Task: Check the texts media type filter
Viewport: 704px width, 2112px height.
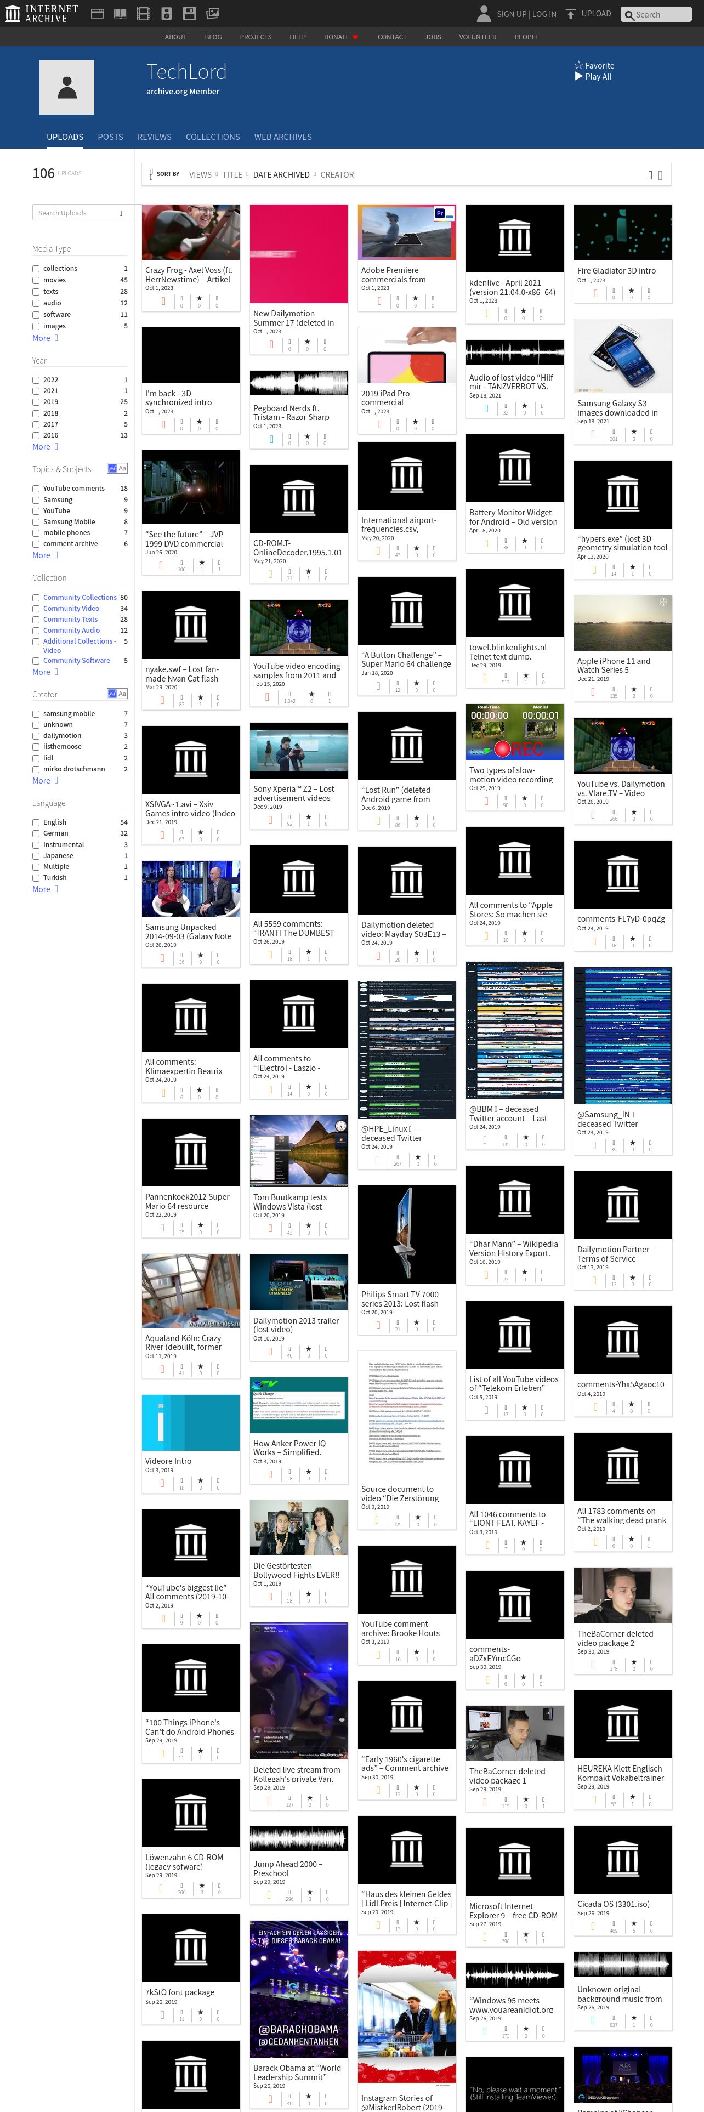Action: [36, 292]
